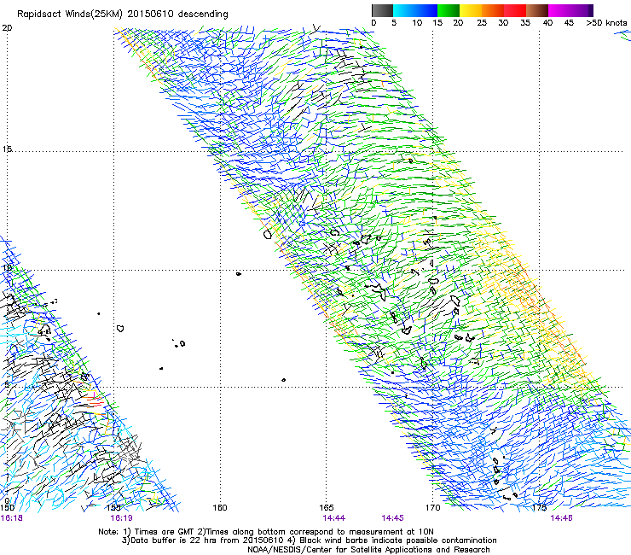Click the purple '16:19' time stamp
631x555 pixels.
(x=122, y=518)
